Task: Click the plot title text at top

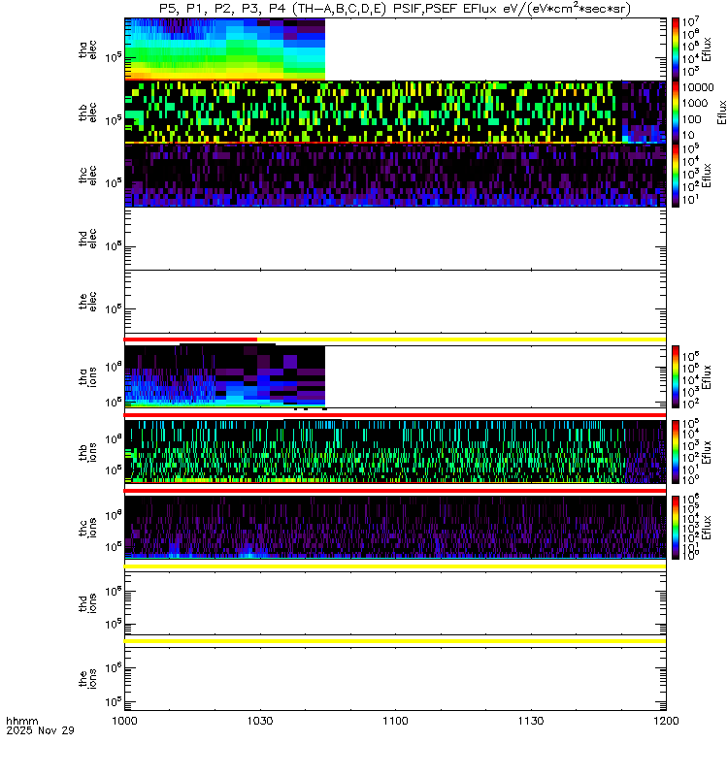Action: [x=395, y=9]
